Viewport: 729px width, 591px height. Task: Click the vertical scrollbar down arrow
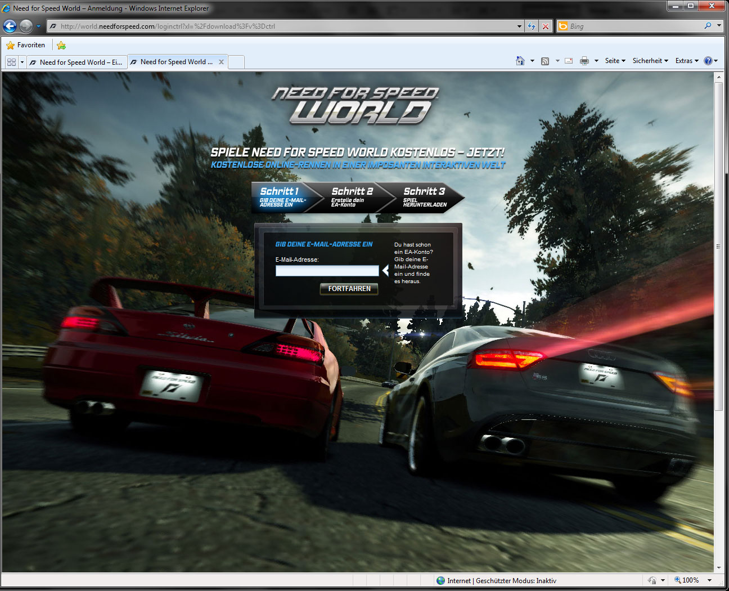(718, 567)
